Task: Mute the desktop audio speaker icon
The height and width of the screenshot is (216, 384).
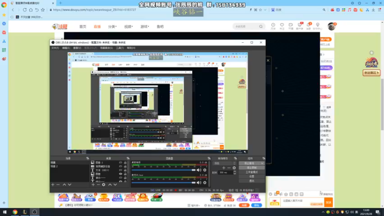Action: pyautogui.click(x=199, y=170)
